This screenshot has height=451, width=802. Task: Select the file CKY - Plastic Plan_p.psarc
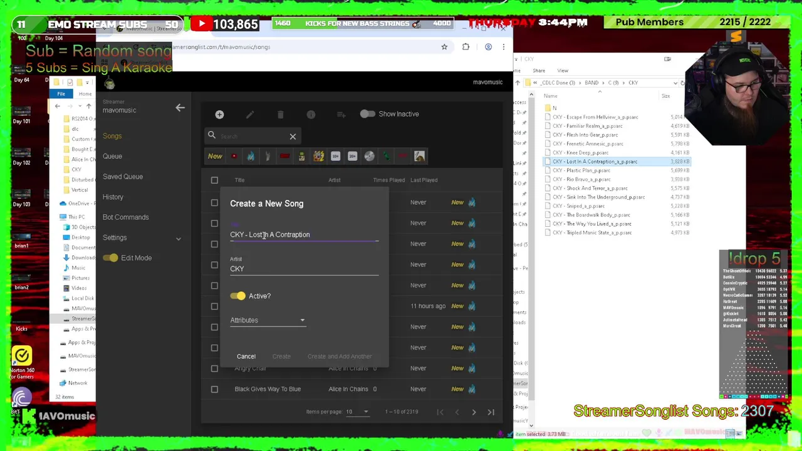coord(581,170)
